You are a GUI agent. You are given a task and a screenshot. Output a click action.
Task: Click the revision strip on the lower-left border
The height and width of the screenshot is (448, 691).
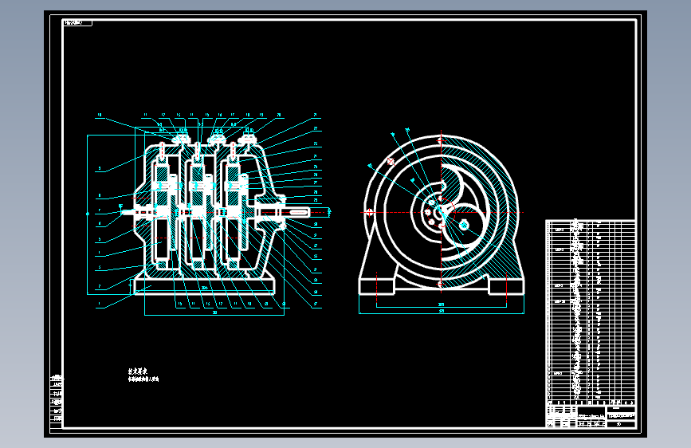click(x=57, y=403)
